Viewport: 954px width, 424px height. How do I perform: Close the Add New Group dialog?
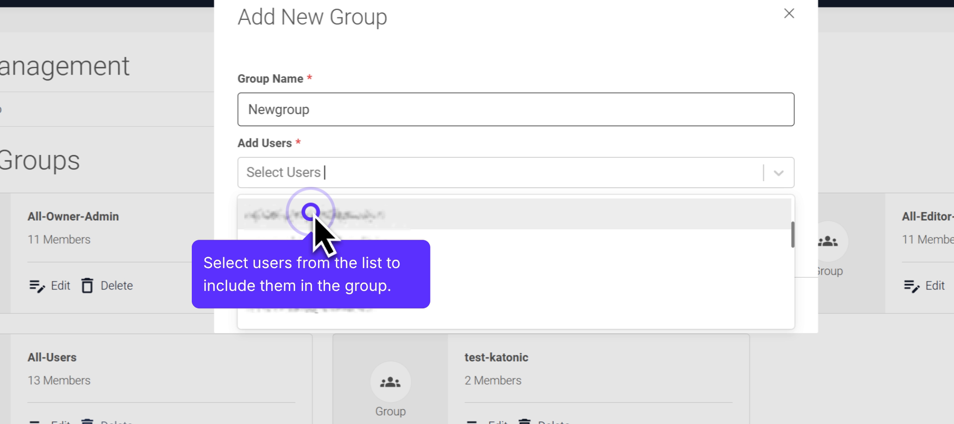(789, 13)
